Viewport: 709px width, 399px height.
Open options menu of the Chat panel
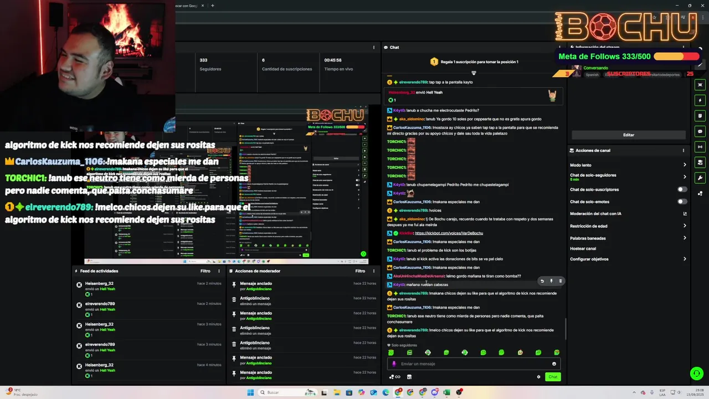(x=559, y=47)
